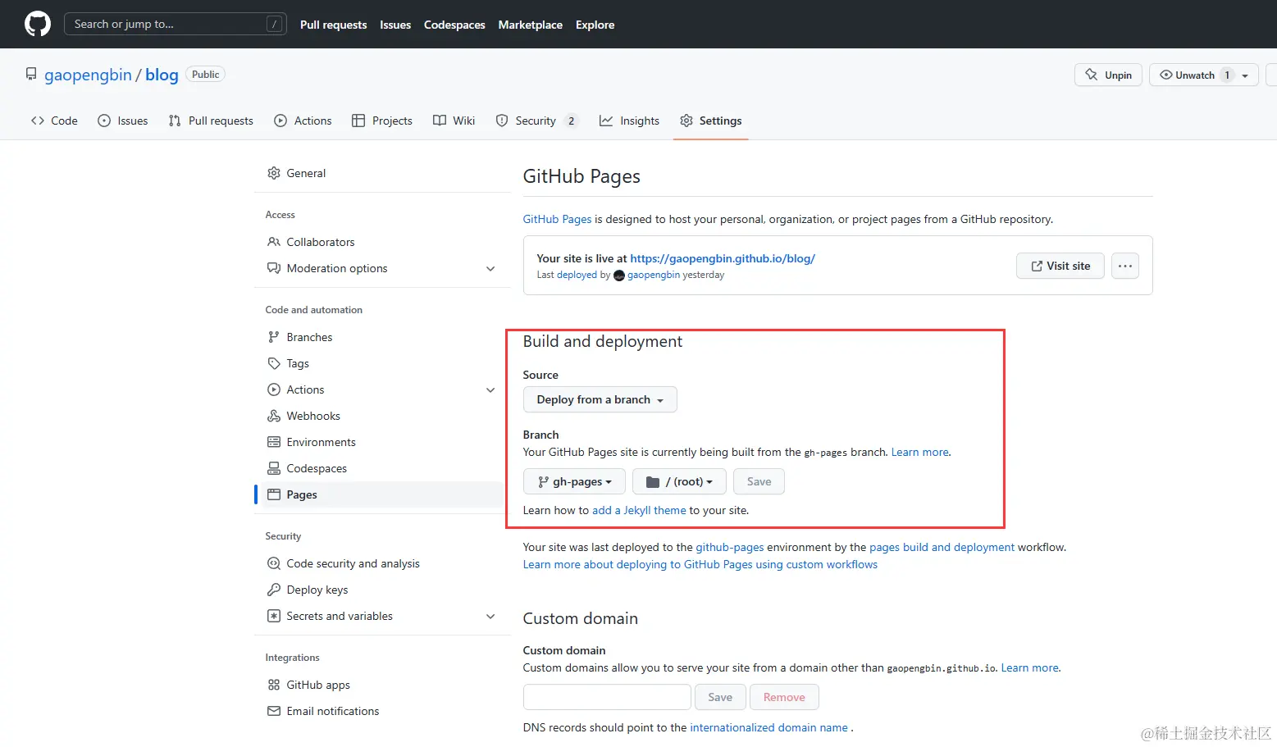This screenshot has width=1277, height=747.
Task: Click the deployed link in Last deployed line
Action: pos(577,275)
